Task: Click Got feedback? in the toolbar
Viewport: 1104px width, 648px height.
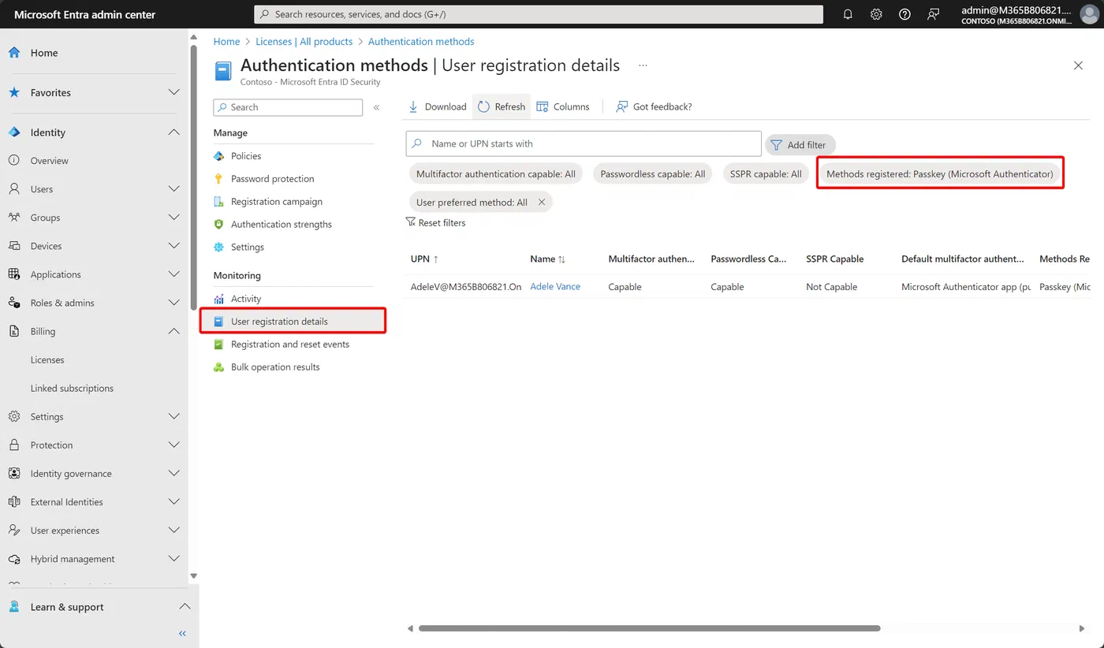Action: (x=654, y=106)
